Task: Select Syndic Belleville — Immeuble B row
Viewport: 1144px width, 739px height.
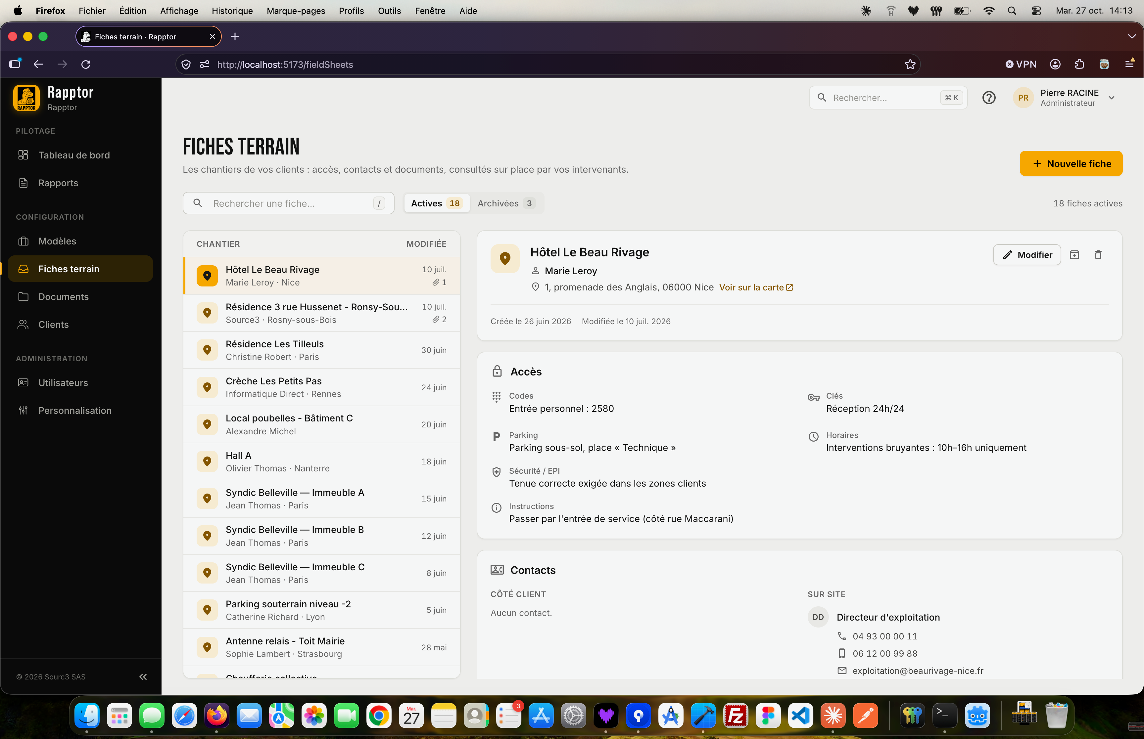Action: [321, 536]
